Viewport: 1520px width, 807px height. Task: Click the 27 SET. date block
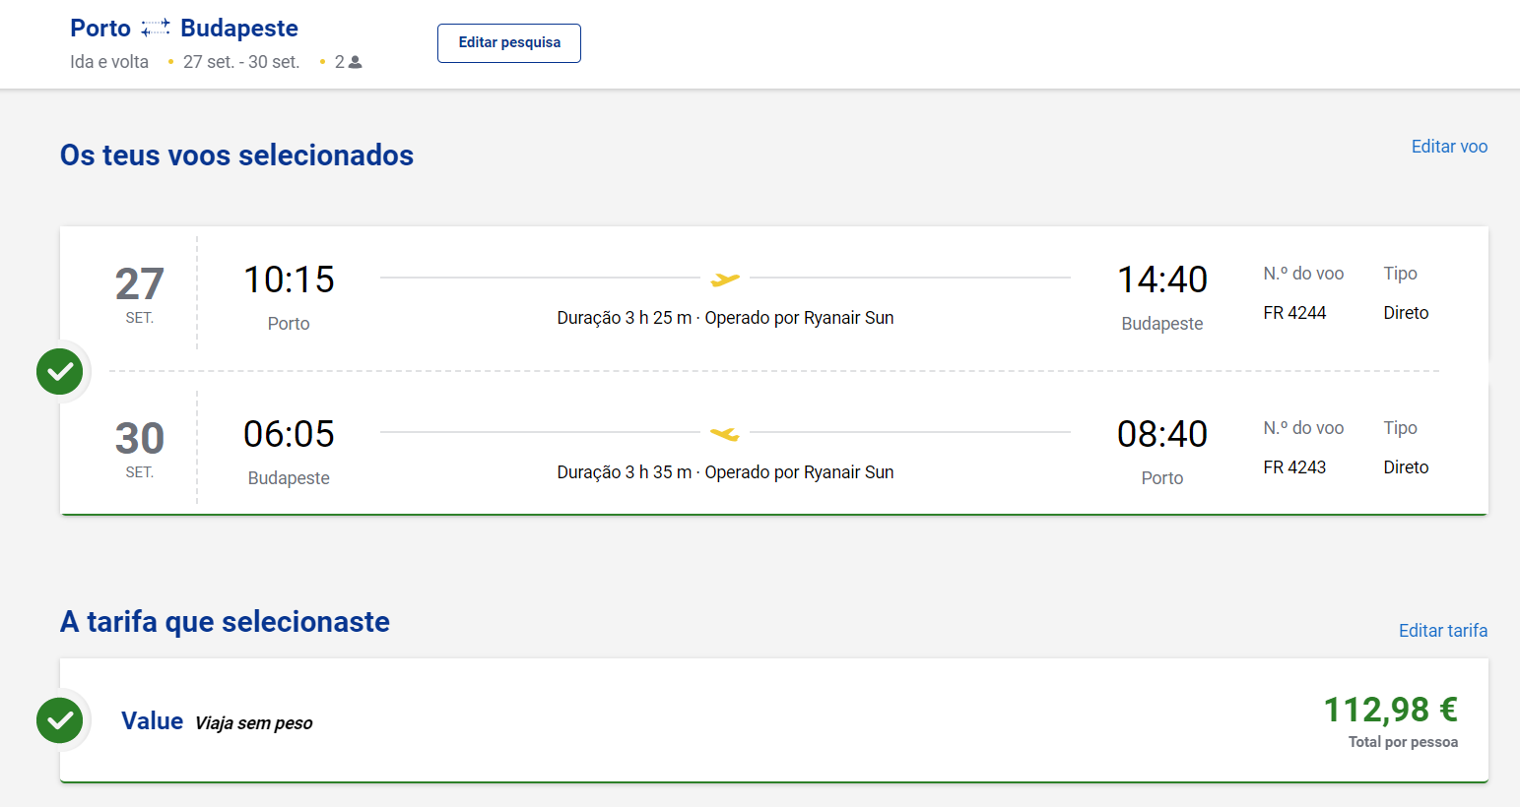click(x=140, y=294)
